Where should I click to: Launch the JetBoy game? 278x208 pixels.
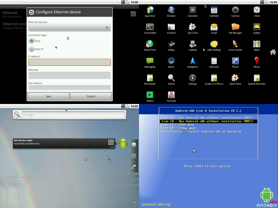pyautogui.click(x=171, y=45)
